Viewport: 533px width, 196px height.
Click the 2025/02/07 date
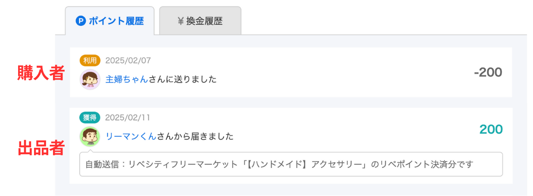tap(128, 61)
